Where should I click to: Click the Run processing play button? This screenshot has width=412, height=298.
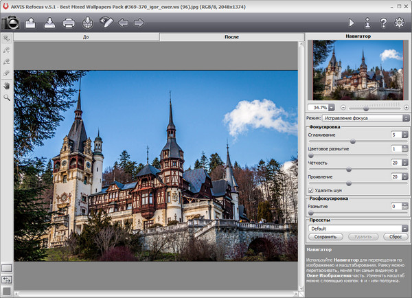(352, 23)
